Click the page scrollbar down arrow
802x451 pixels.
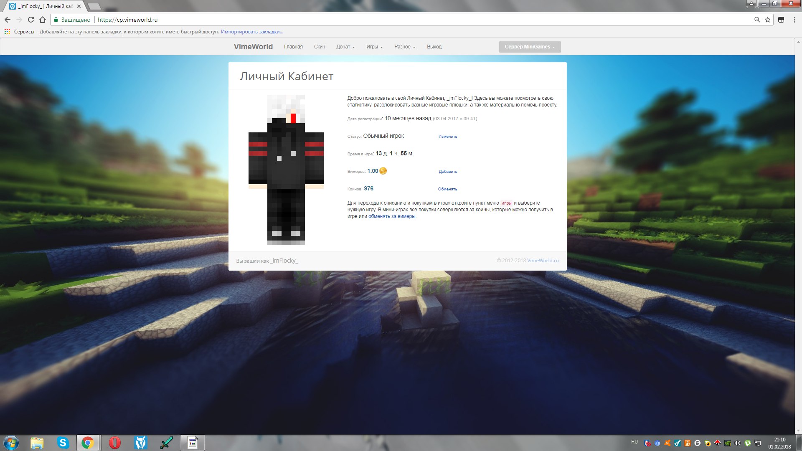pos(798,431)
